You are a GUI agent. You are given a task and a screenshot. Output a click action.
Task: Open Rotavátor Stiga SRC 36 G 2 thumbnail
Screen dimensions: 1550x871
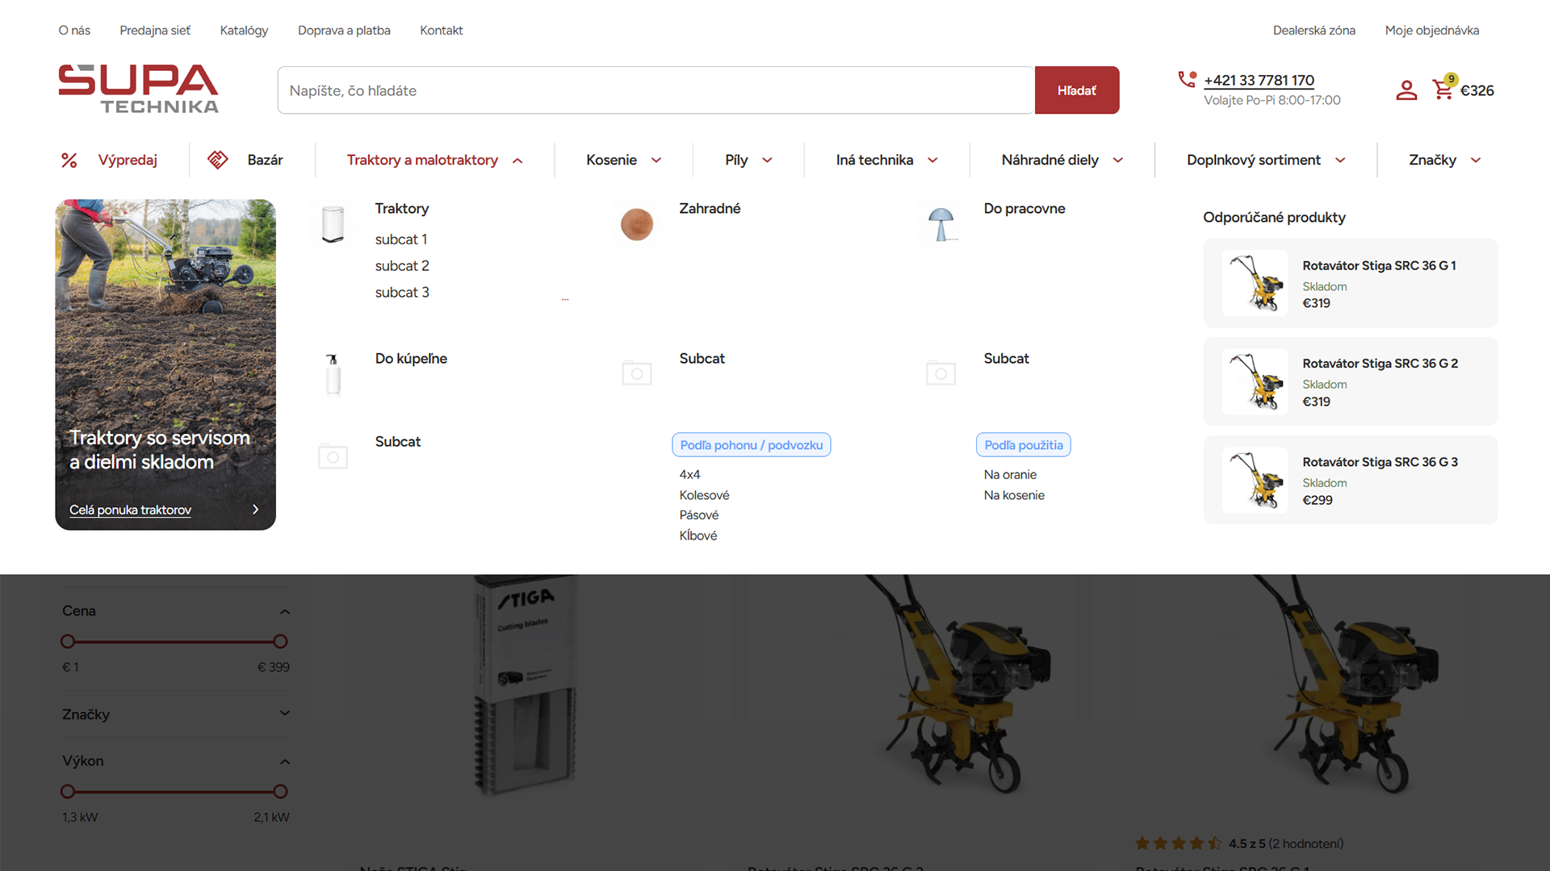[1255, 381]
